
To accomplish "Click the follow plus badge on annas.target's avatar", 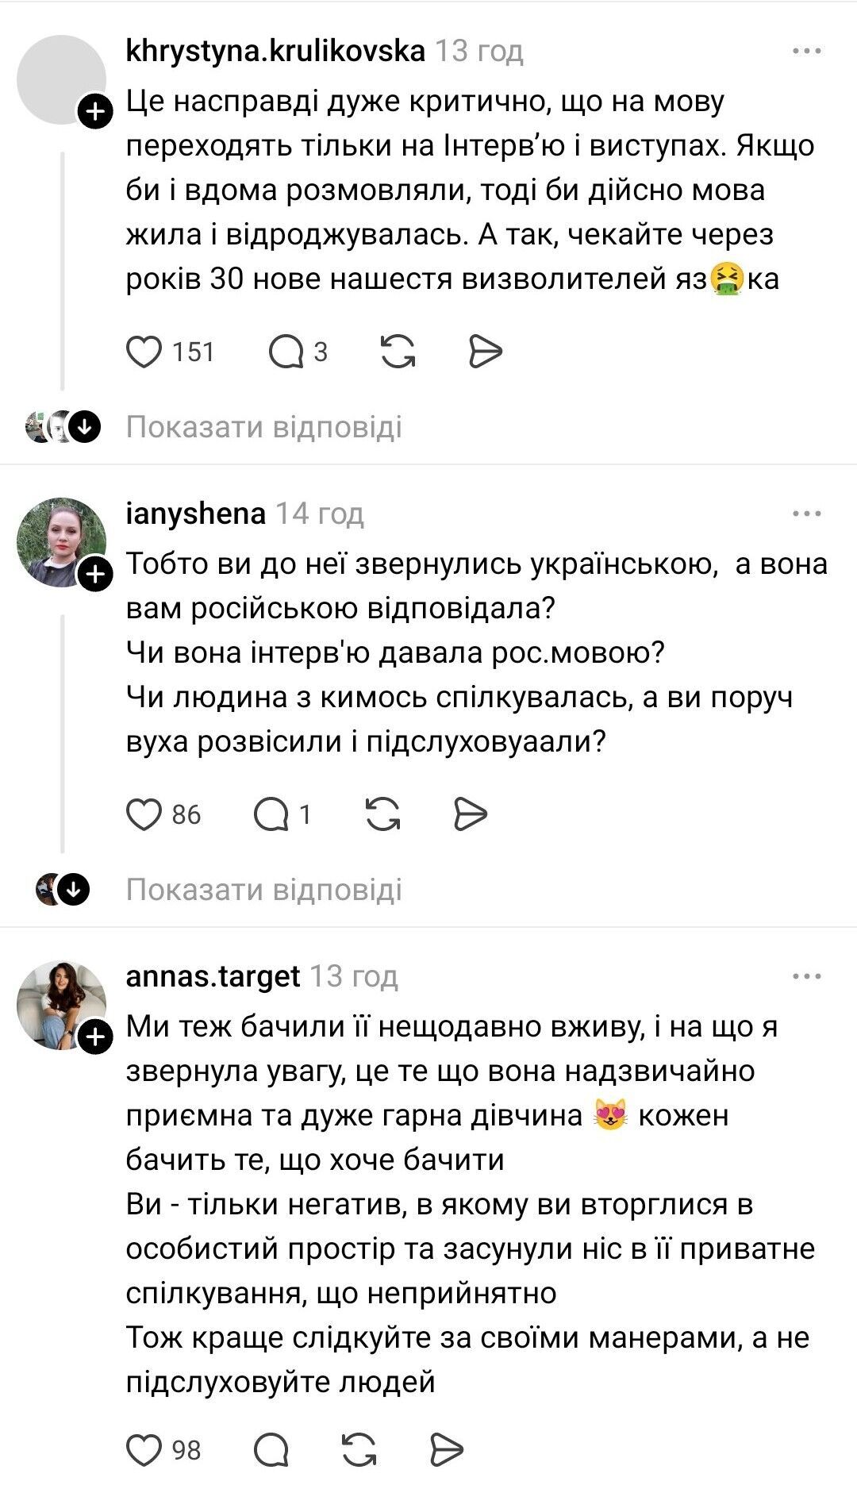I will pos(95,1037).
